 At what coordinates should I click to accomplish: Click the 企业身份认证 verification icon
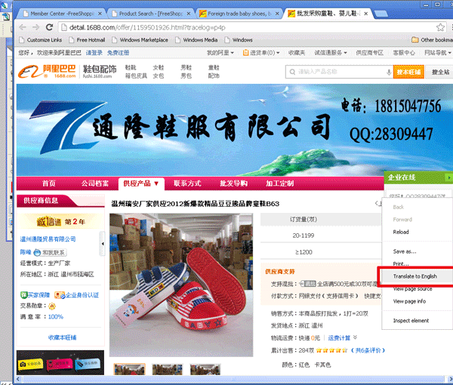[79, 294]
